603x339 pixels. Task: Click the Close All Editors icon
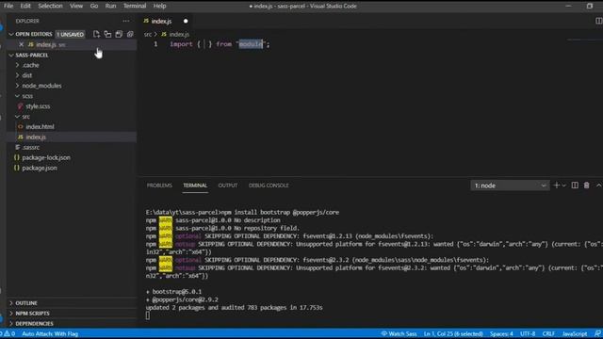coord(130,34)
